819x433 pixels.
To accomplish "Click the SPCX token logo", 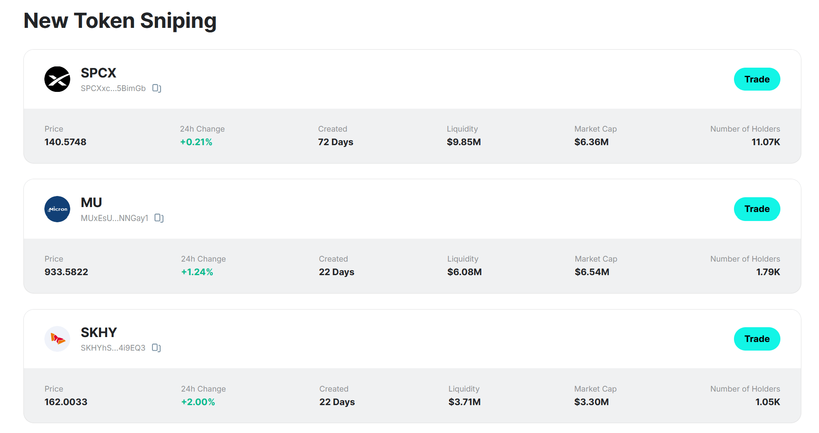I will (x=57, y=79).
